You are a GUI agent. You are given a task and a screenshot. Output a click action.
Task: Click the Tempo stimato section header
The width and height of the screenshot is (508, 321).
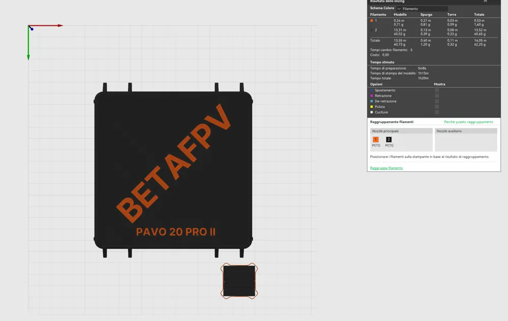pos(383,62)
